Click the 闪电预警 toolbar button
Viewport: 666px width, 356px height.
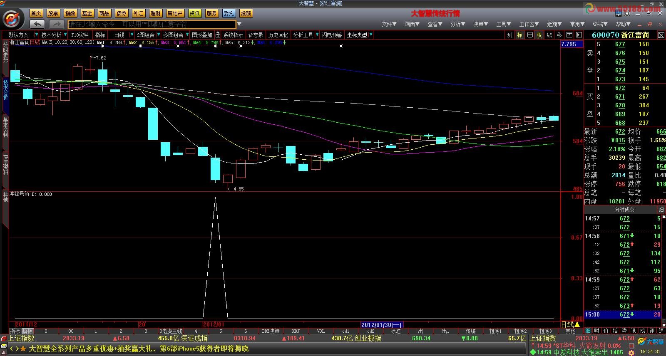[332, 35]
